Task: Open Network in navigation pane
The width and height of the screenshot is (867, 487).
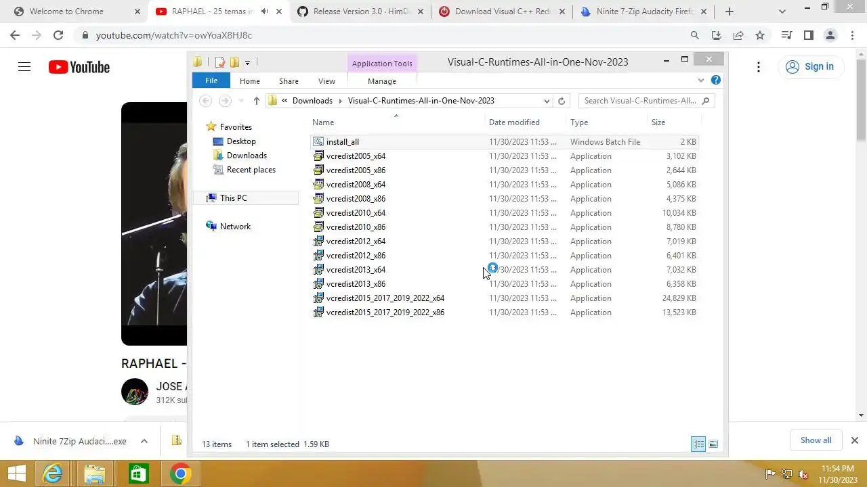Action: click(235, 227)
